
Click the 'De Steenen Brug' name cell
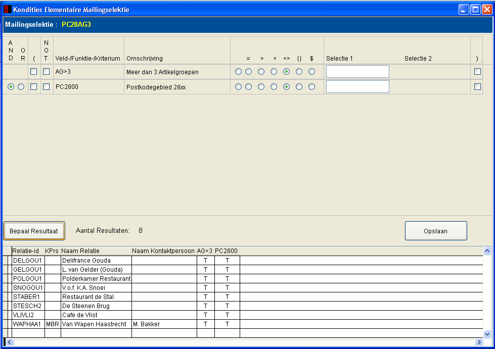(x=96, y=306)
